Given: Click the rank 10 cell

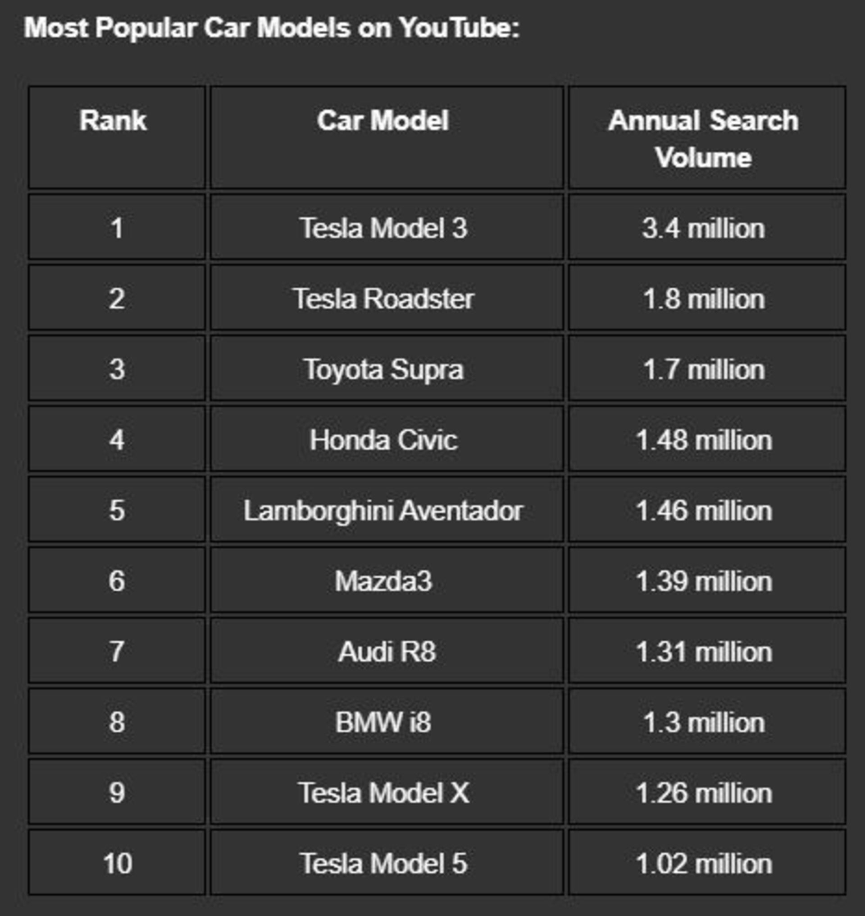Looking at the screenshot, I should 118,864.
